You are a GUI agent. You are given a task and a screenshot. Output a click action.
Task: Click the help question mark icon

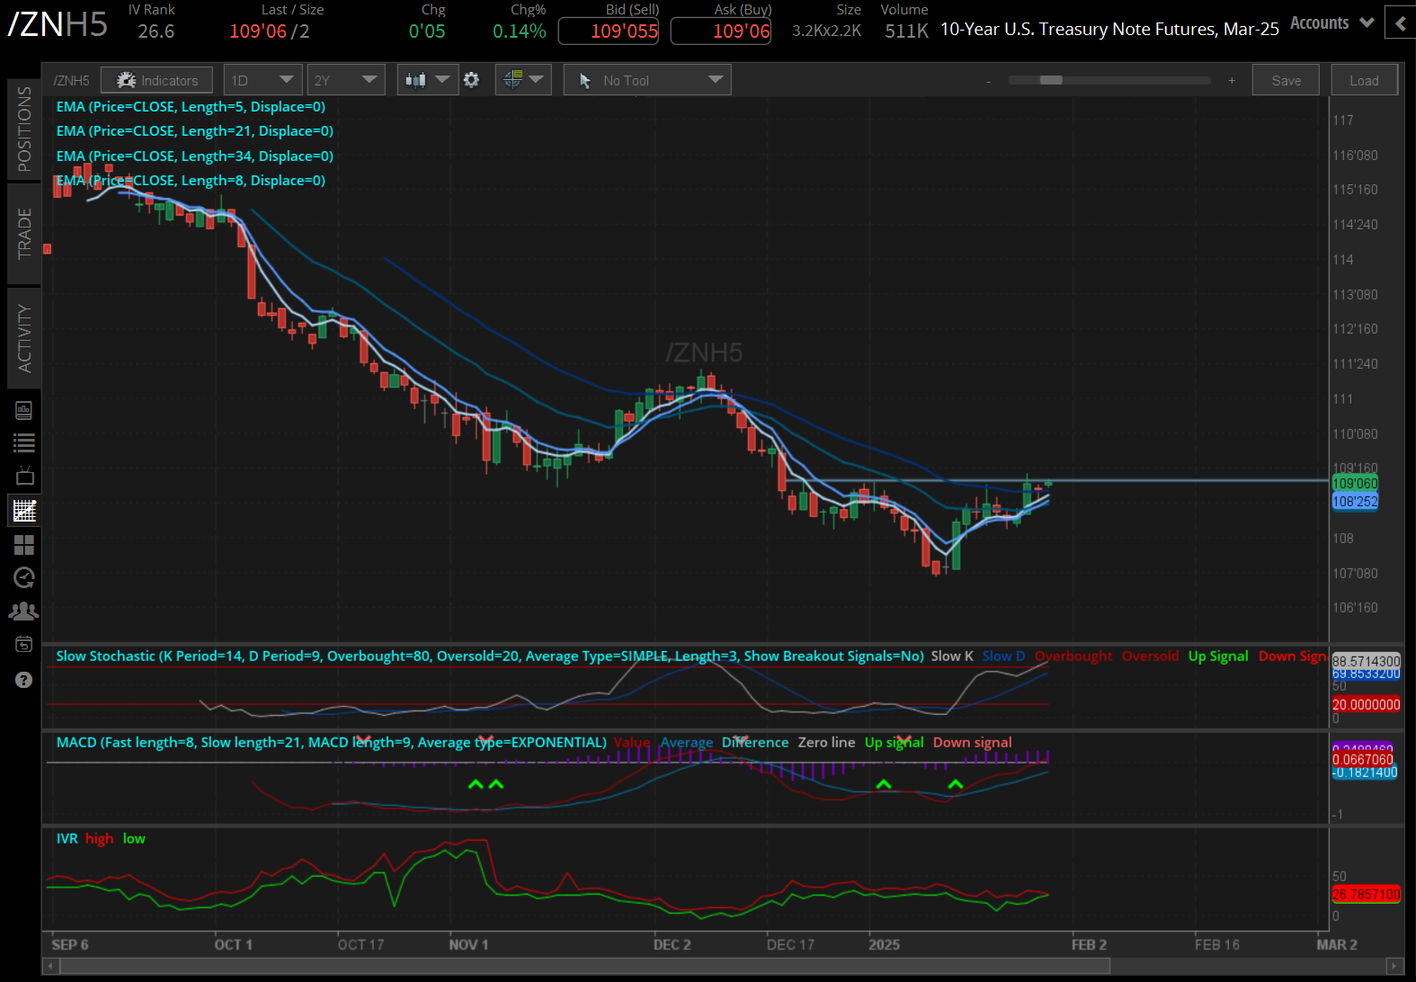click(24, 680)
